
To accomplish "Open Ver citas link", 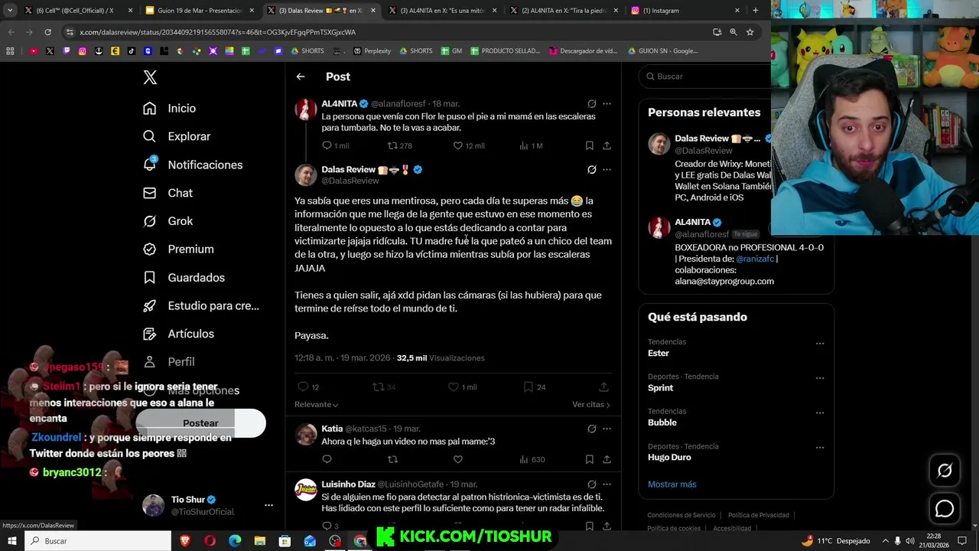I will click(591, 404).
